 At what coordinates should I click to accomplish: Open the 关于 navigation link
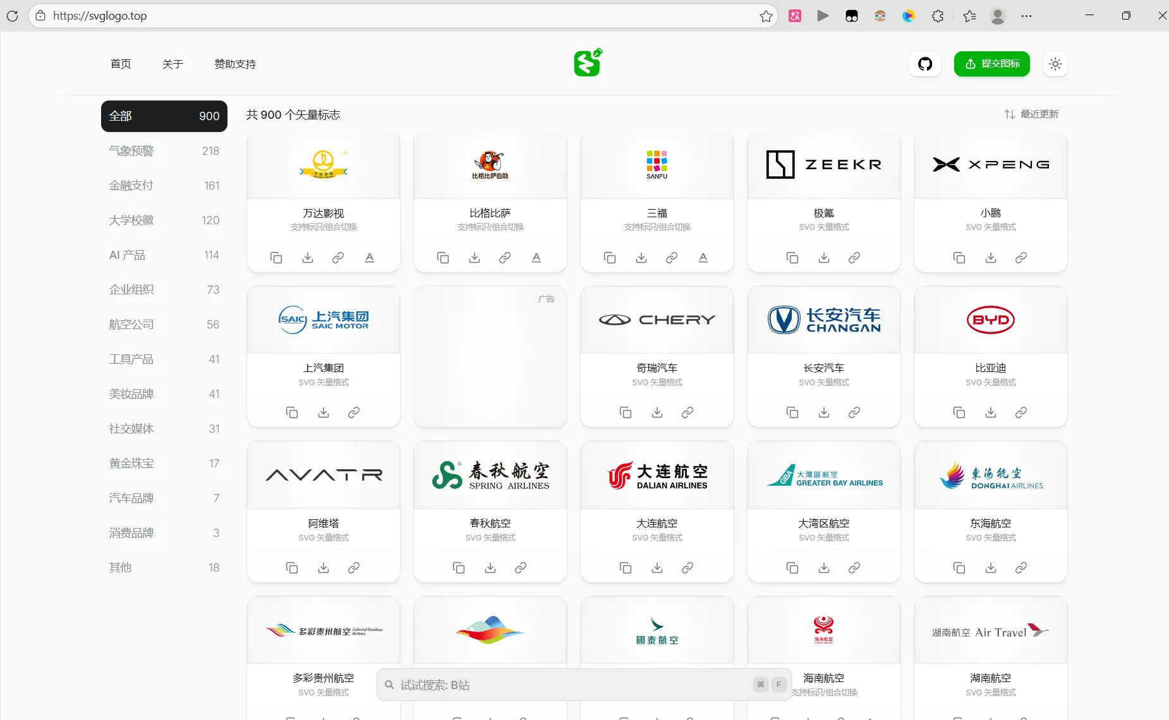tap(173, 64)
